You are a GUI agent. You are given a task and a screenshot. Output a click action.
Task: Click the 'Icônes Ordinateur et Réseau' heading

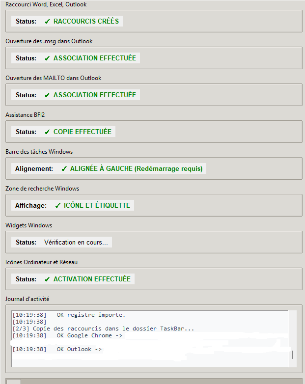41,262
